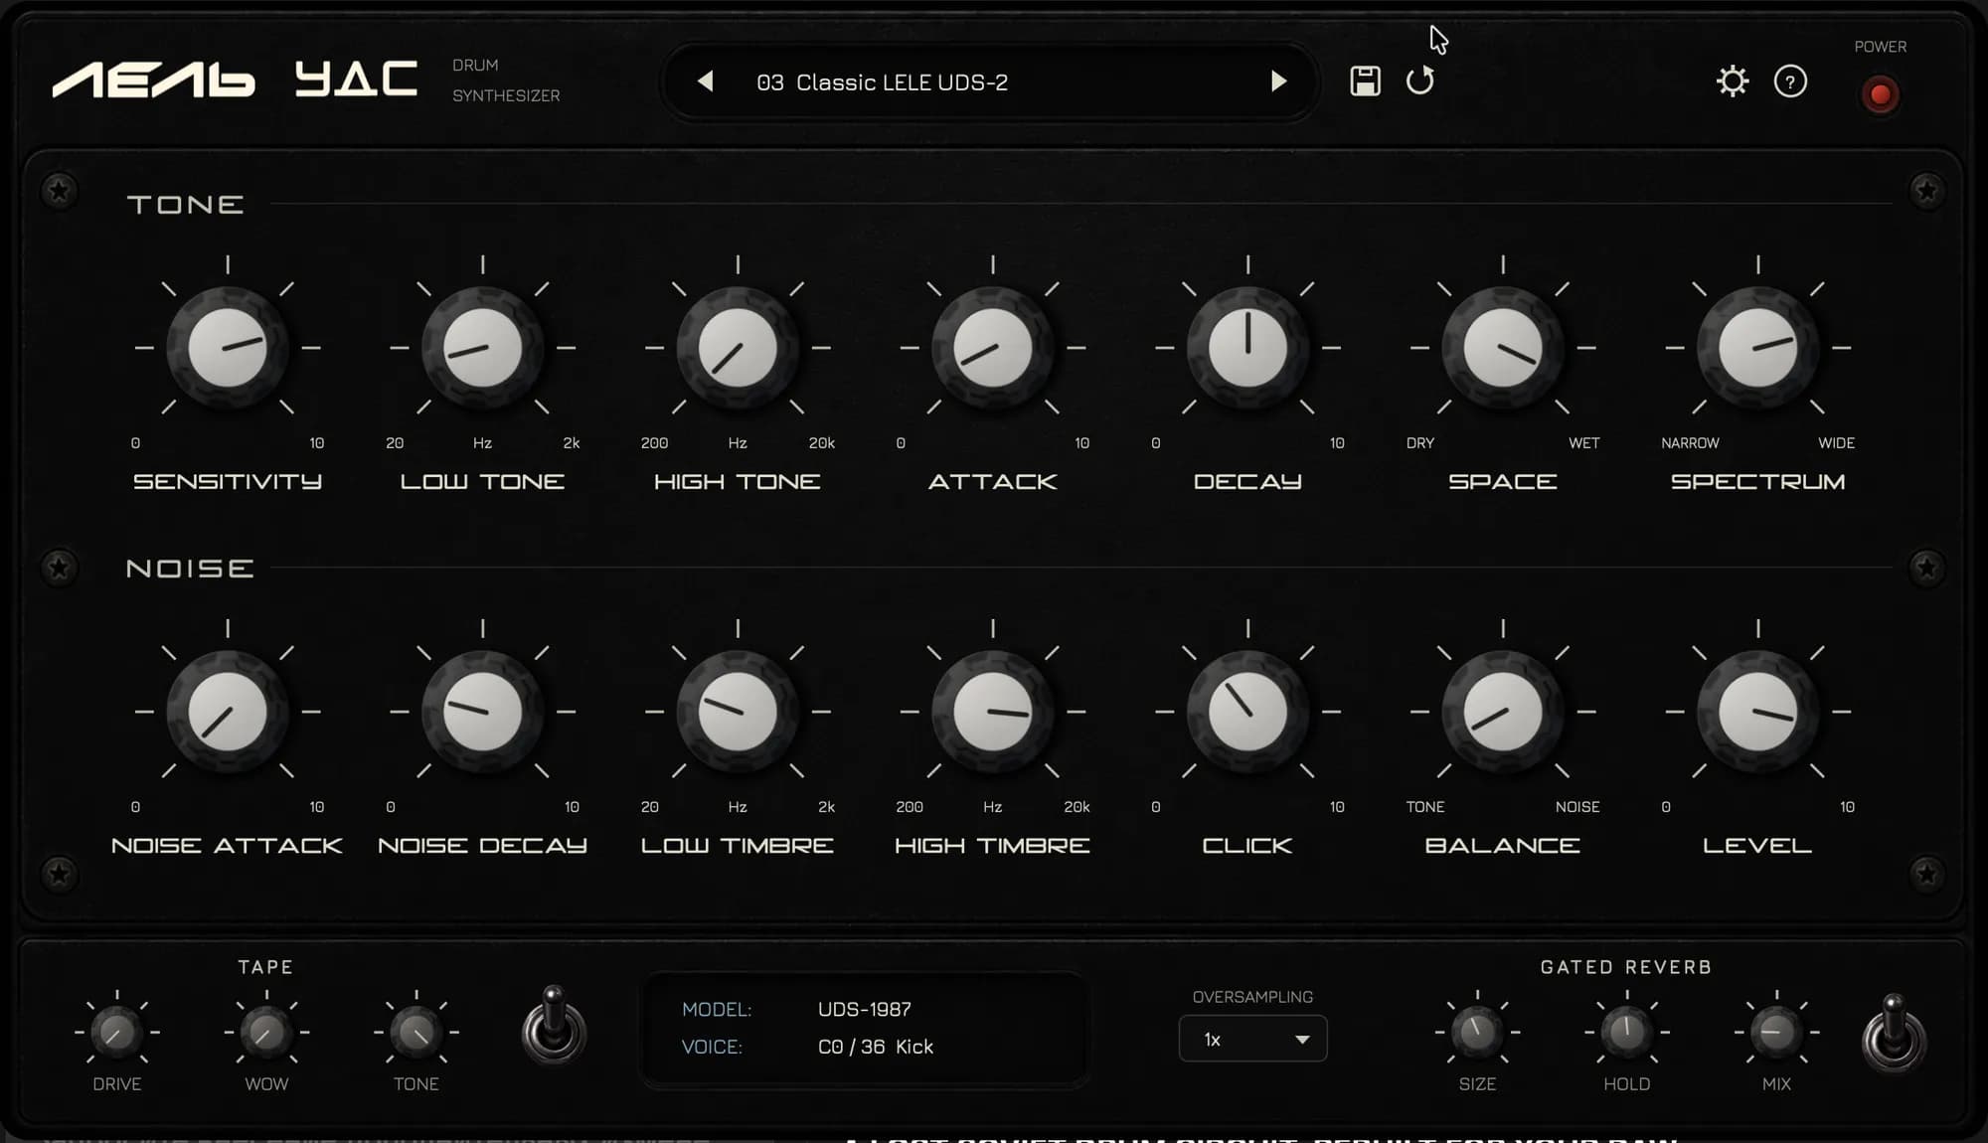Go to the previous preset with left arrow
Screen dimensions: 1988x1143
pyautogui.click(x=706, y=82)
